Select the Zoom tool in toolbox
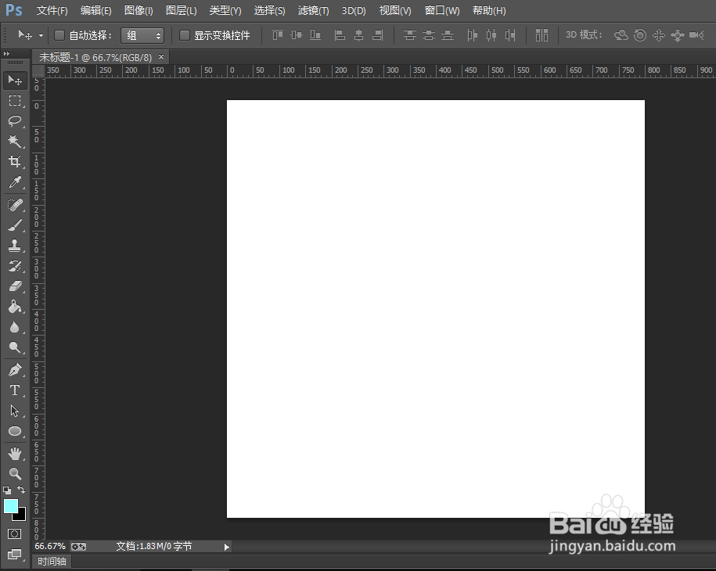Screen dimensions: 716x571 15,474
